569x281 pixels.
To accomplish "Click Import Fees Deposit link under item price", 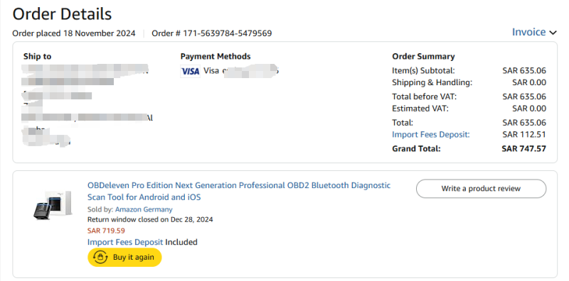I will [x=125, y=242].
